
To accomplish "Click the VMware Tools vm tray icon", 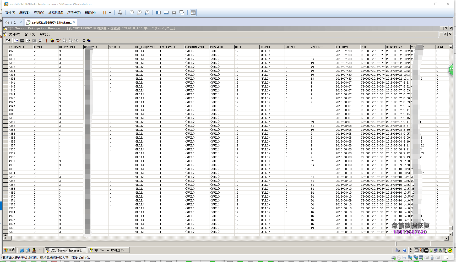I will [416, 250].
